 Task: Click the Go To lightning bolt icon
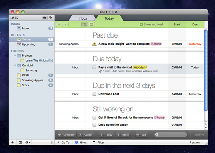59,143
